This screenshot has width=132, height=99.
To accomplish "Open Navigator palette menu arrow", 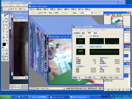I will tap(129, 15).
